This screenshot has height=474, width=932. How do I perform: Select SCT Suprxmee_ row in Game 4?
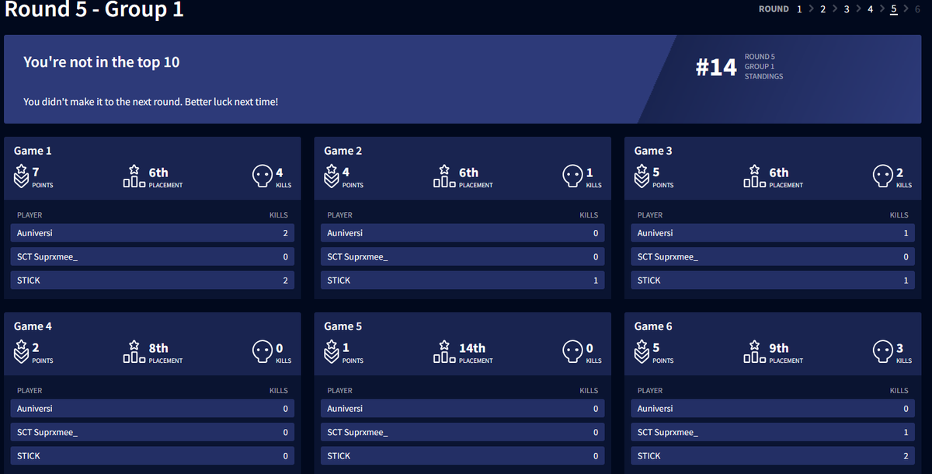pyautogui.click(x=152, y=432)
